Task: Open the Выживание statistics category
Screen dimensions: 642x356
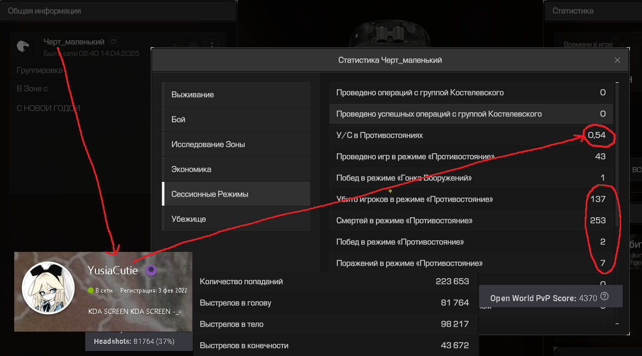Action: pos(235,94)
